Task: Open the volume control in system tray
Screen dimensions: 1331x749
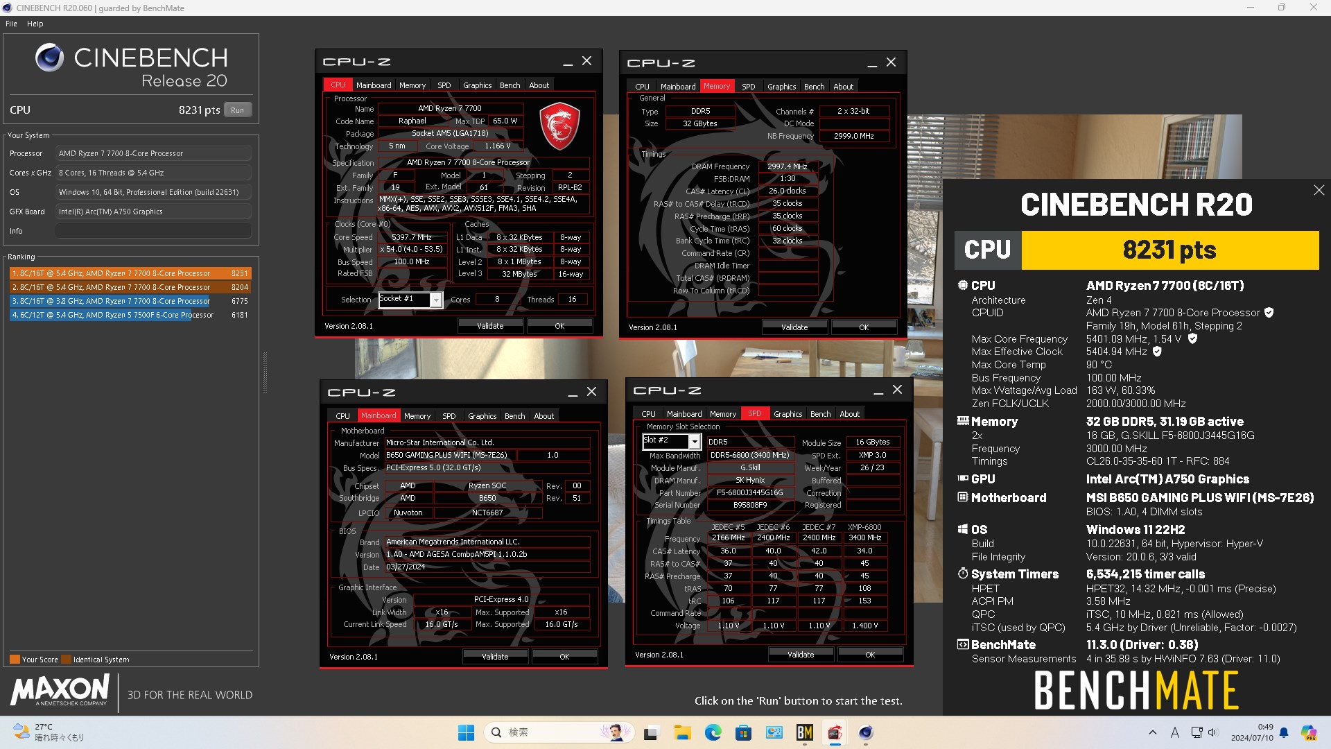Action: click(x=1212, y=732)
